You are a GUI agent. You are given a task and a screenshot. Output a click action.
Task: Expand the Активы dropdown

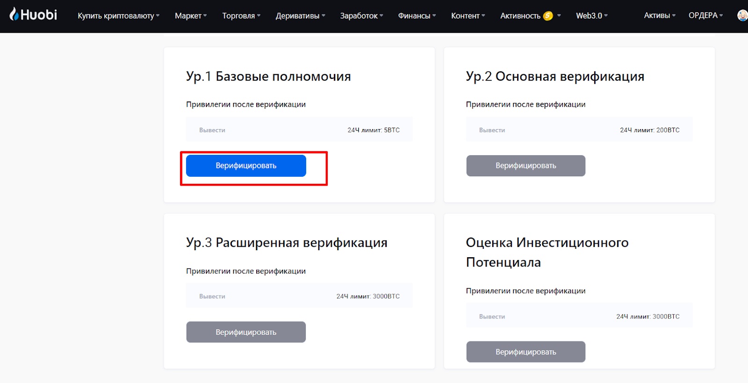tap(660, 15)
